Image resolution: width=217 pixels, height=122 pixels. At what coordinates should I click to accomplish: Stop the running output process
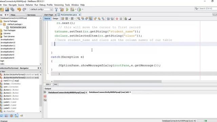pyautogui.click(x=45, y=96)
